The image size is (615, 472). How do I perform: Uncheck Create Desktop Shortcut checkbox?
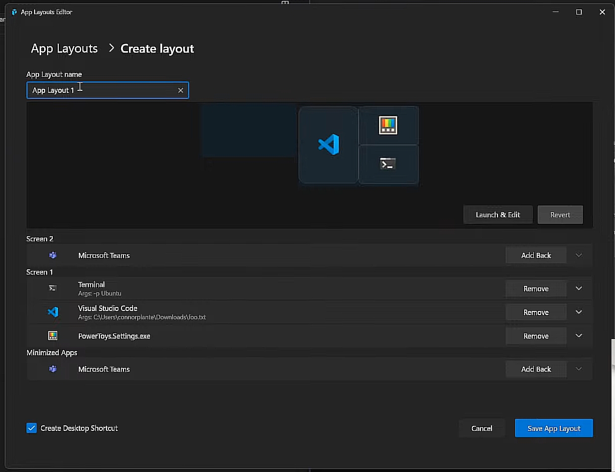tap(32, 428)
